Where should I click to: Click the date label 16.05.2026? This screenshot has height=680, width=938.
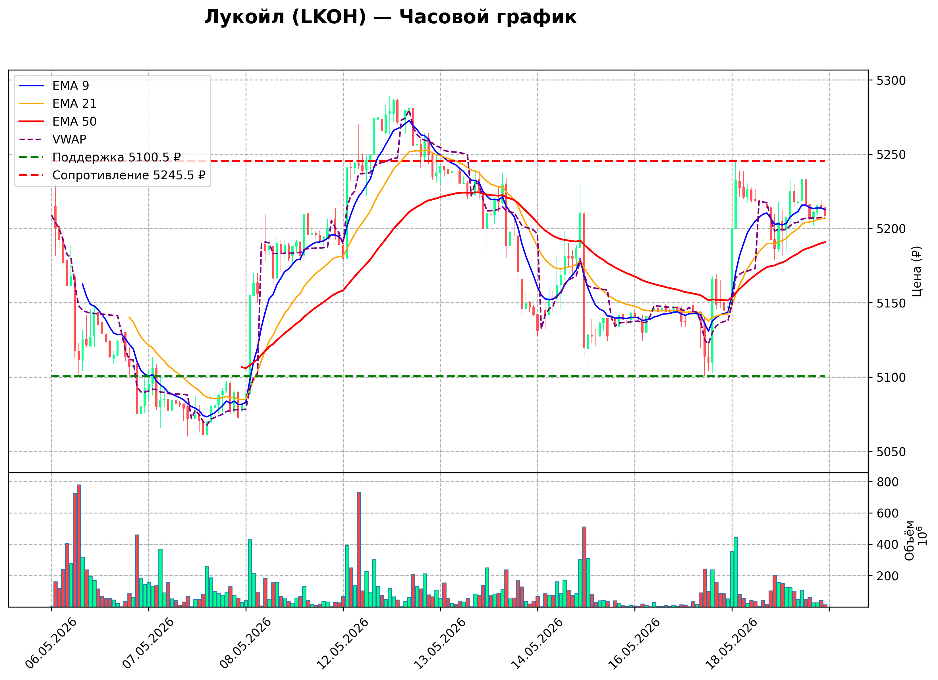(x=634, y=644)
